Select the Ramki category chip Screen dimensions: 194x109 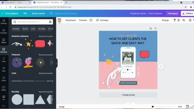[x=25, y=29]
